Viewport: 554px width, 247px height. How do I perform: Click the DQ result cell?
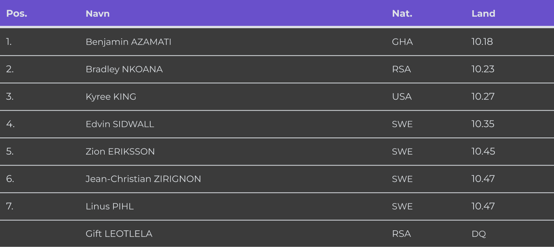click(478, 234)
